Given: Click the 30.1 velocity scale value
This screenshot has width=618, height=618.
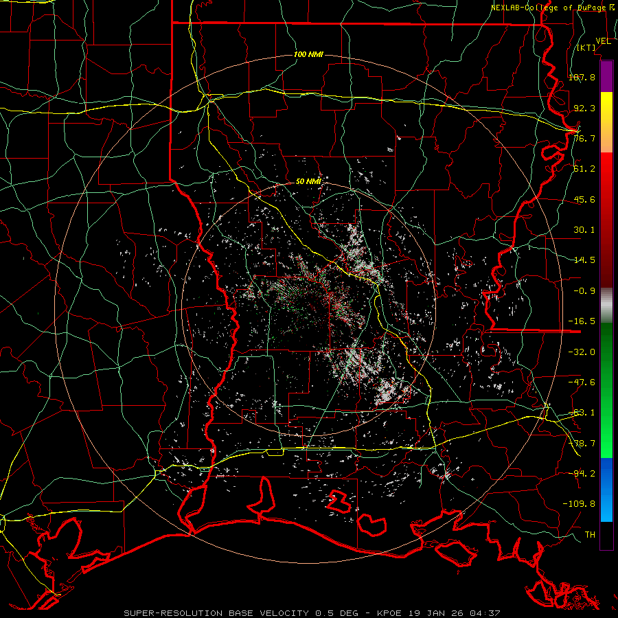Looking at the screenshot, I should 584,230.
